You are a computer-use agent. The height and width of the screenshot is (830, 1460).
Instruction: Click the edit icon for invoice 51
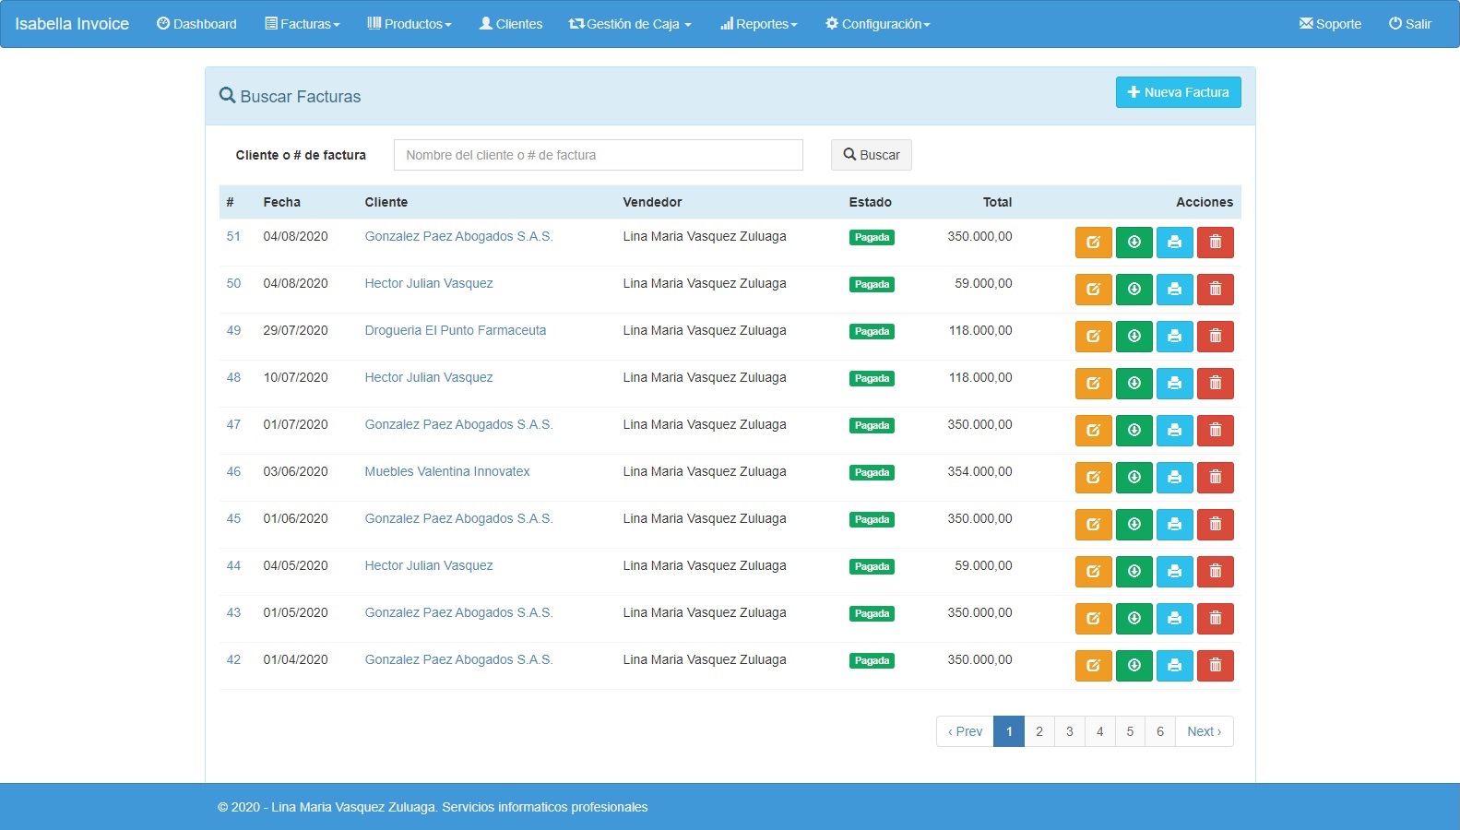click(1093, 243)
